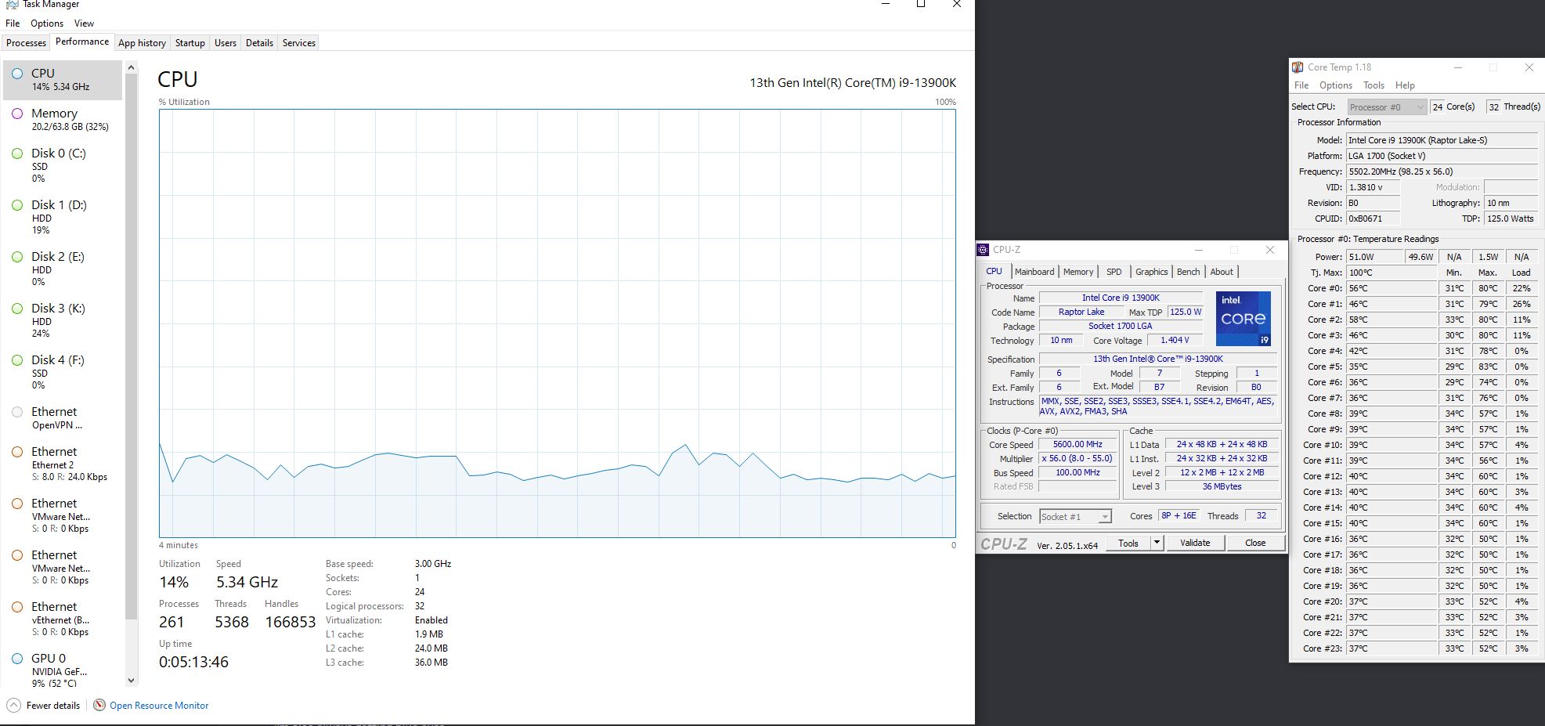Open the Core Temp File menu
The width and height of the screenshot is (1545, 726).
(x=1301, y=85)
